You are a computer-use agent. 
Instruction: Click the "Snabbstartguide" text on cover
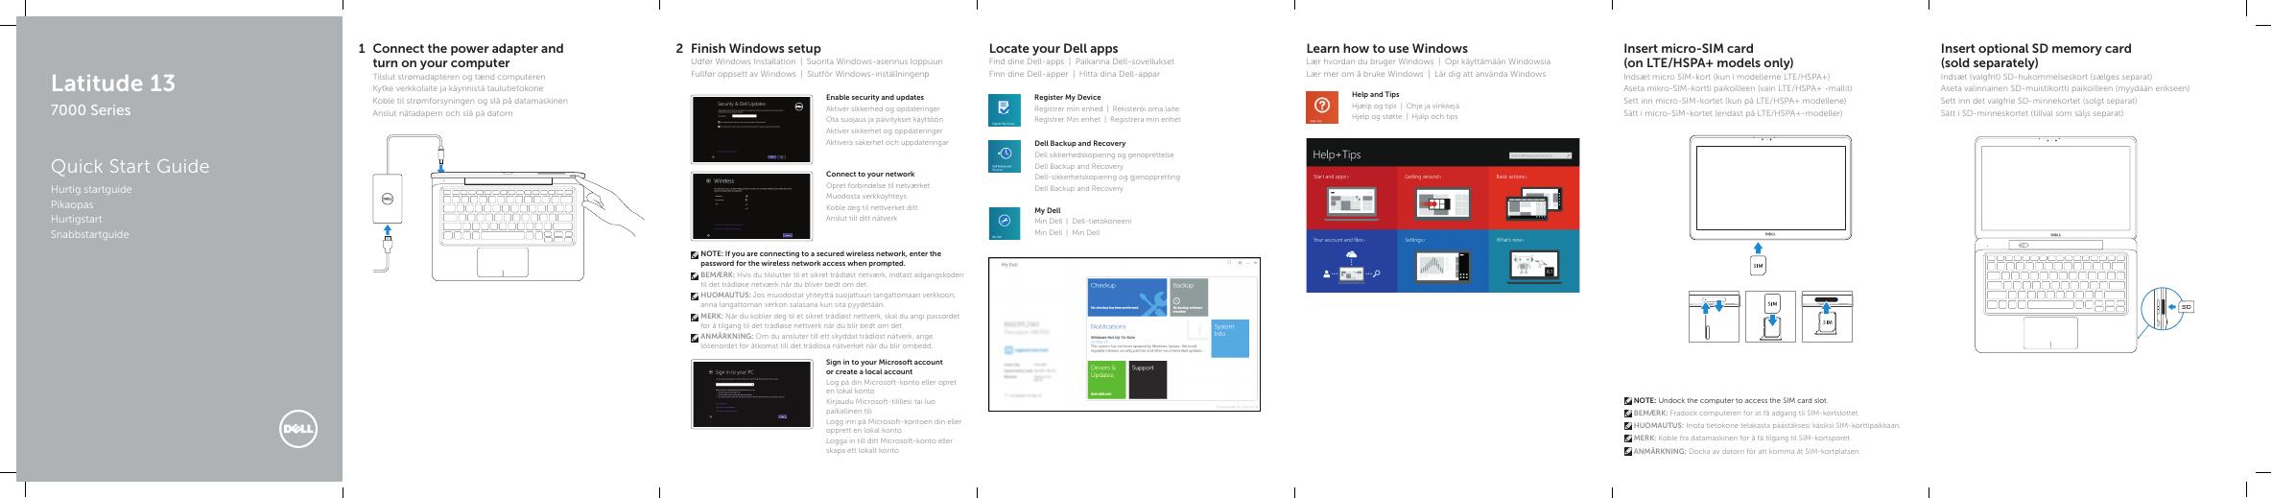89,235
